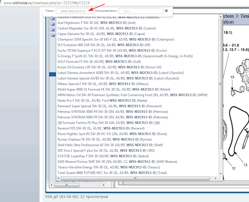
Task: Select Texaco Havoline Energy 5W-30 result
Action: coord(109,167)
